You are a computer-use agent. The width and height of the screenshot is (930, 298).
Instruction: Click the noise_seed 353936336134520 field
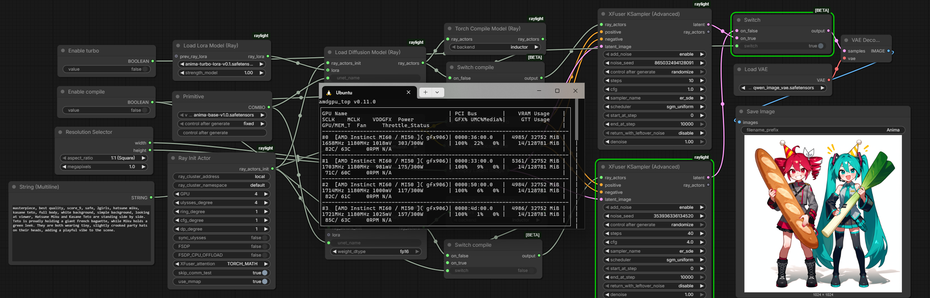coord(655,216)
